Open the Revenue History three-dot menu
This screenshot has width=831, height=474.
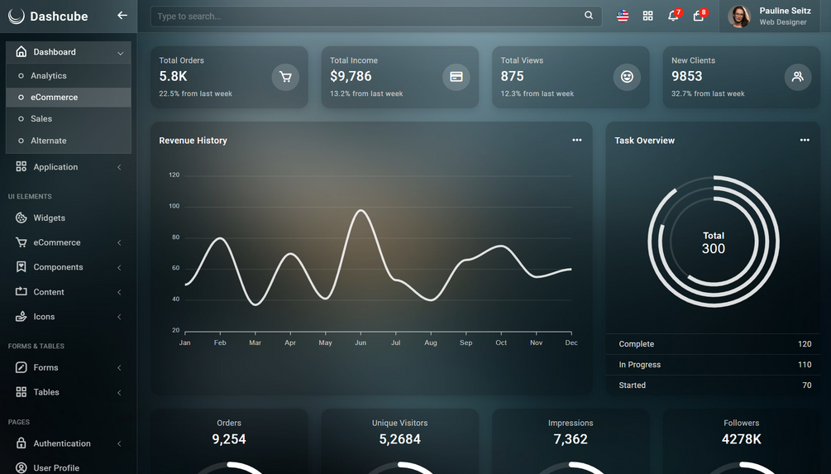pos(576,140)
